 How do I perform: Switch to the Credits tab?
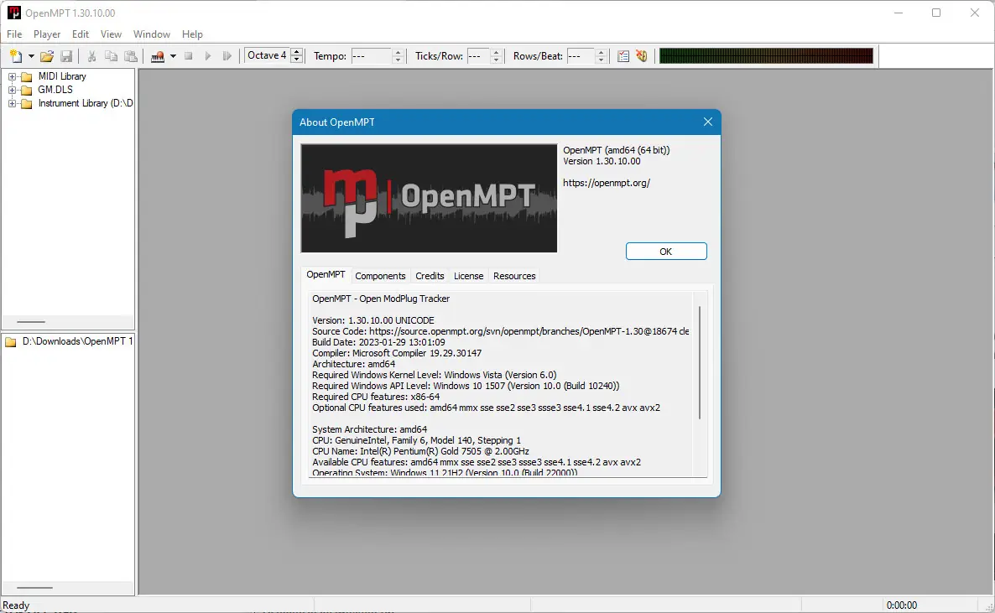430,276
